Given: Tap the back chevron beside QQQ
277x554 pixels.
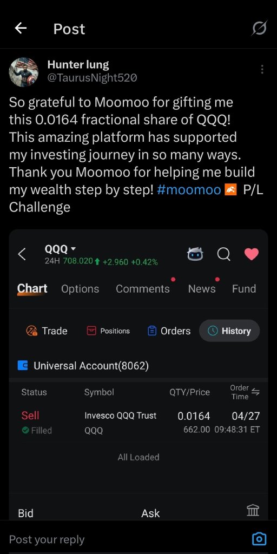Looking at the screenshot, I should tap(22, 254).
